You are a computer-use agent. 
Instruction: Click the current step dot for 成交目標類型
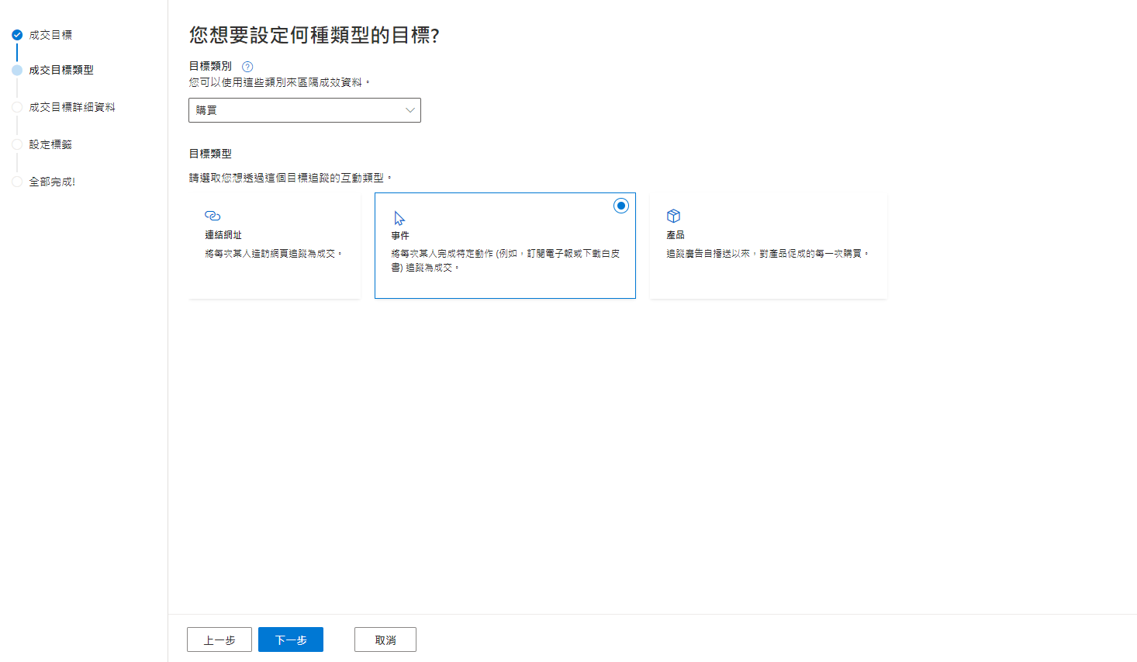click(x=17, y=70)
